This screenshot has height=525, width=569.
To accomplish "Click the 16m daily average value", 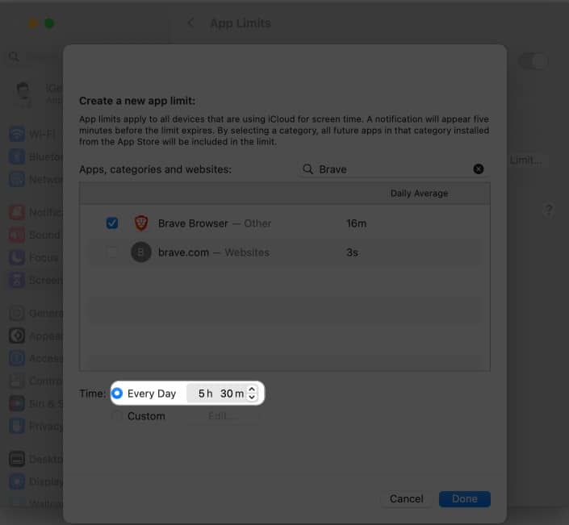I will [356, 223].
